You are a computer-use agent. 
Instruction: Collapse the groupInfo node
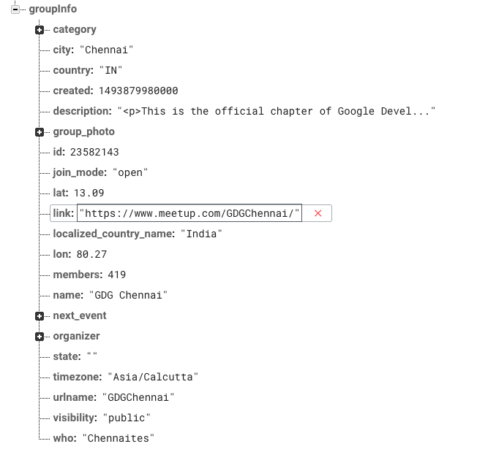tap(14, 9)
